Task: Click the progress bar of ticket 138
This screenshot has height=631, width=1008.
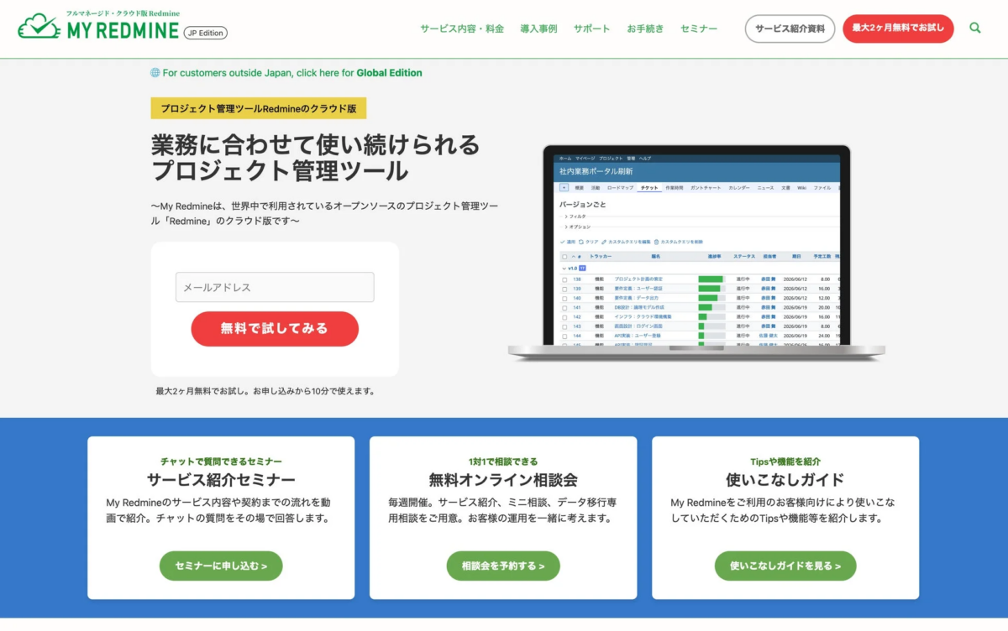Action: [x=711, y=279]
